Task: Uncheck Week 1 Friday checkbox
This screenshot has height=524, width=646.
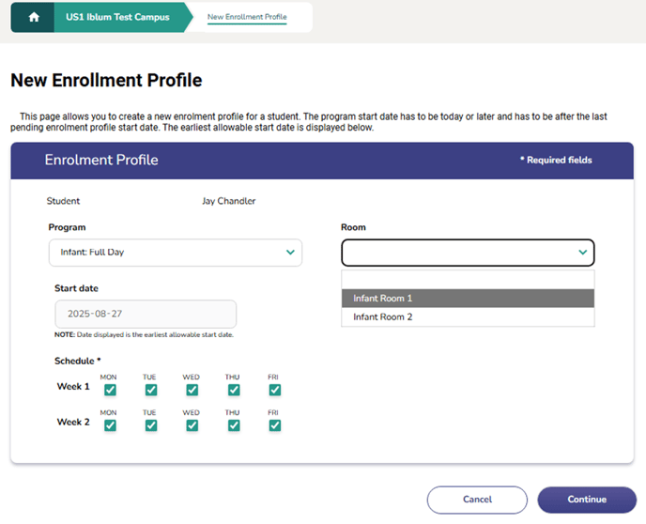Action: pyautogui.click(x=275, y=390)
